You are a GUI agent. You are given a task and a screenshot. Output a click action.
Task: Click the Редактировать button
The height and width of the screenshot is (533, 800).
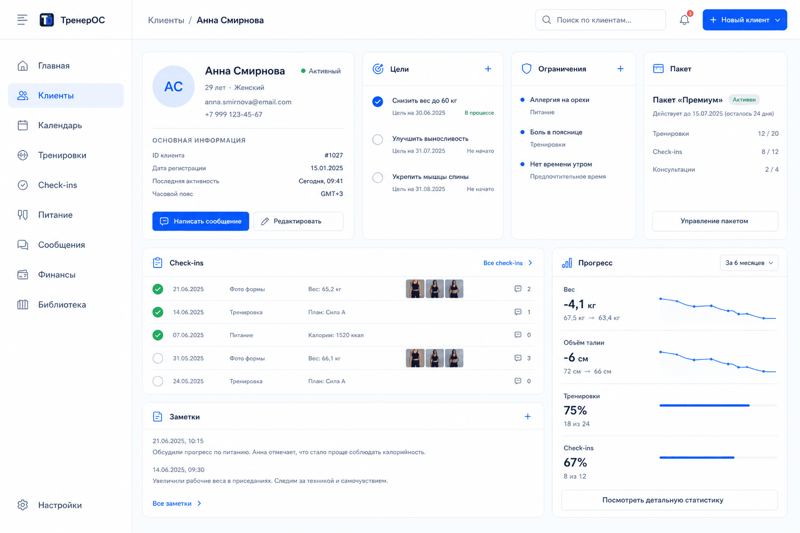(298, 221)
